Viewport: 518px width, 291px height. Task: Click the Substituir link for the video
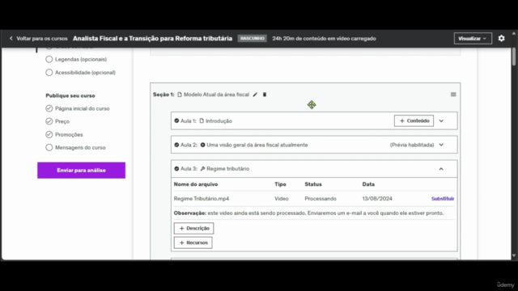coord(443,199)
